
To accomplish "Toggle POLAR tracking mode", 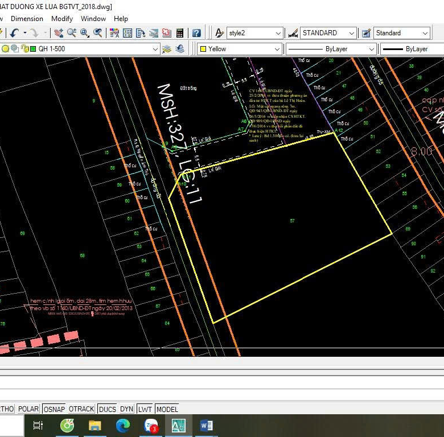I will [x=28, y=409].
